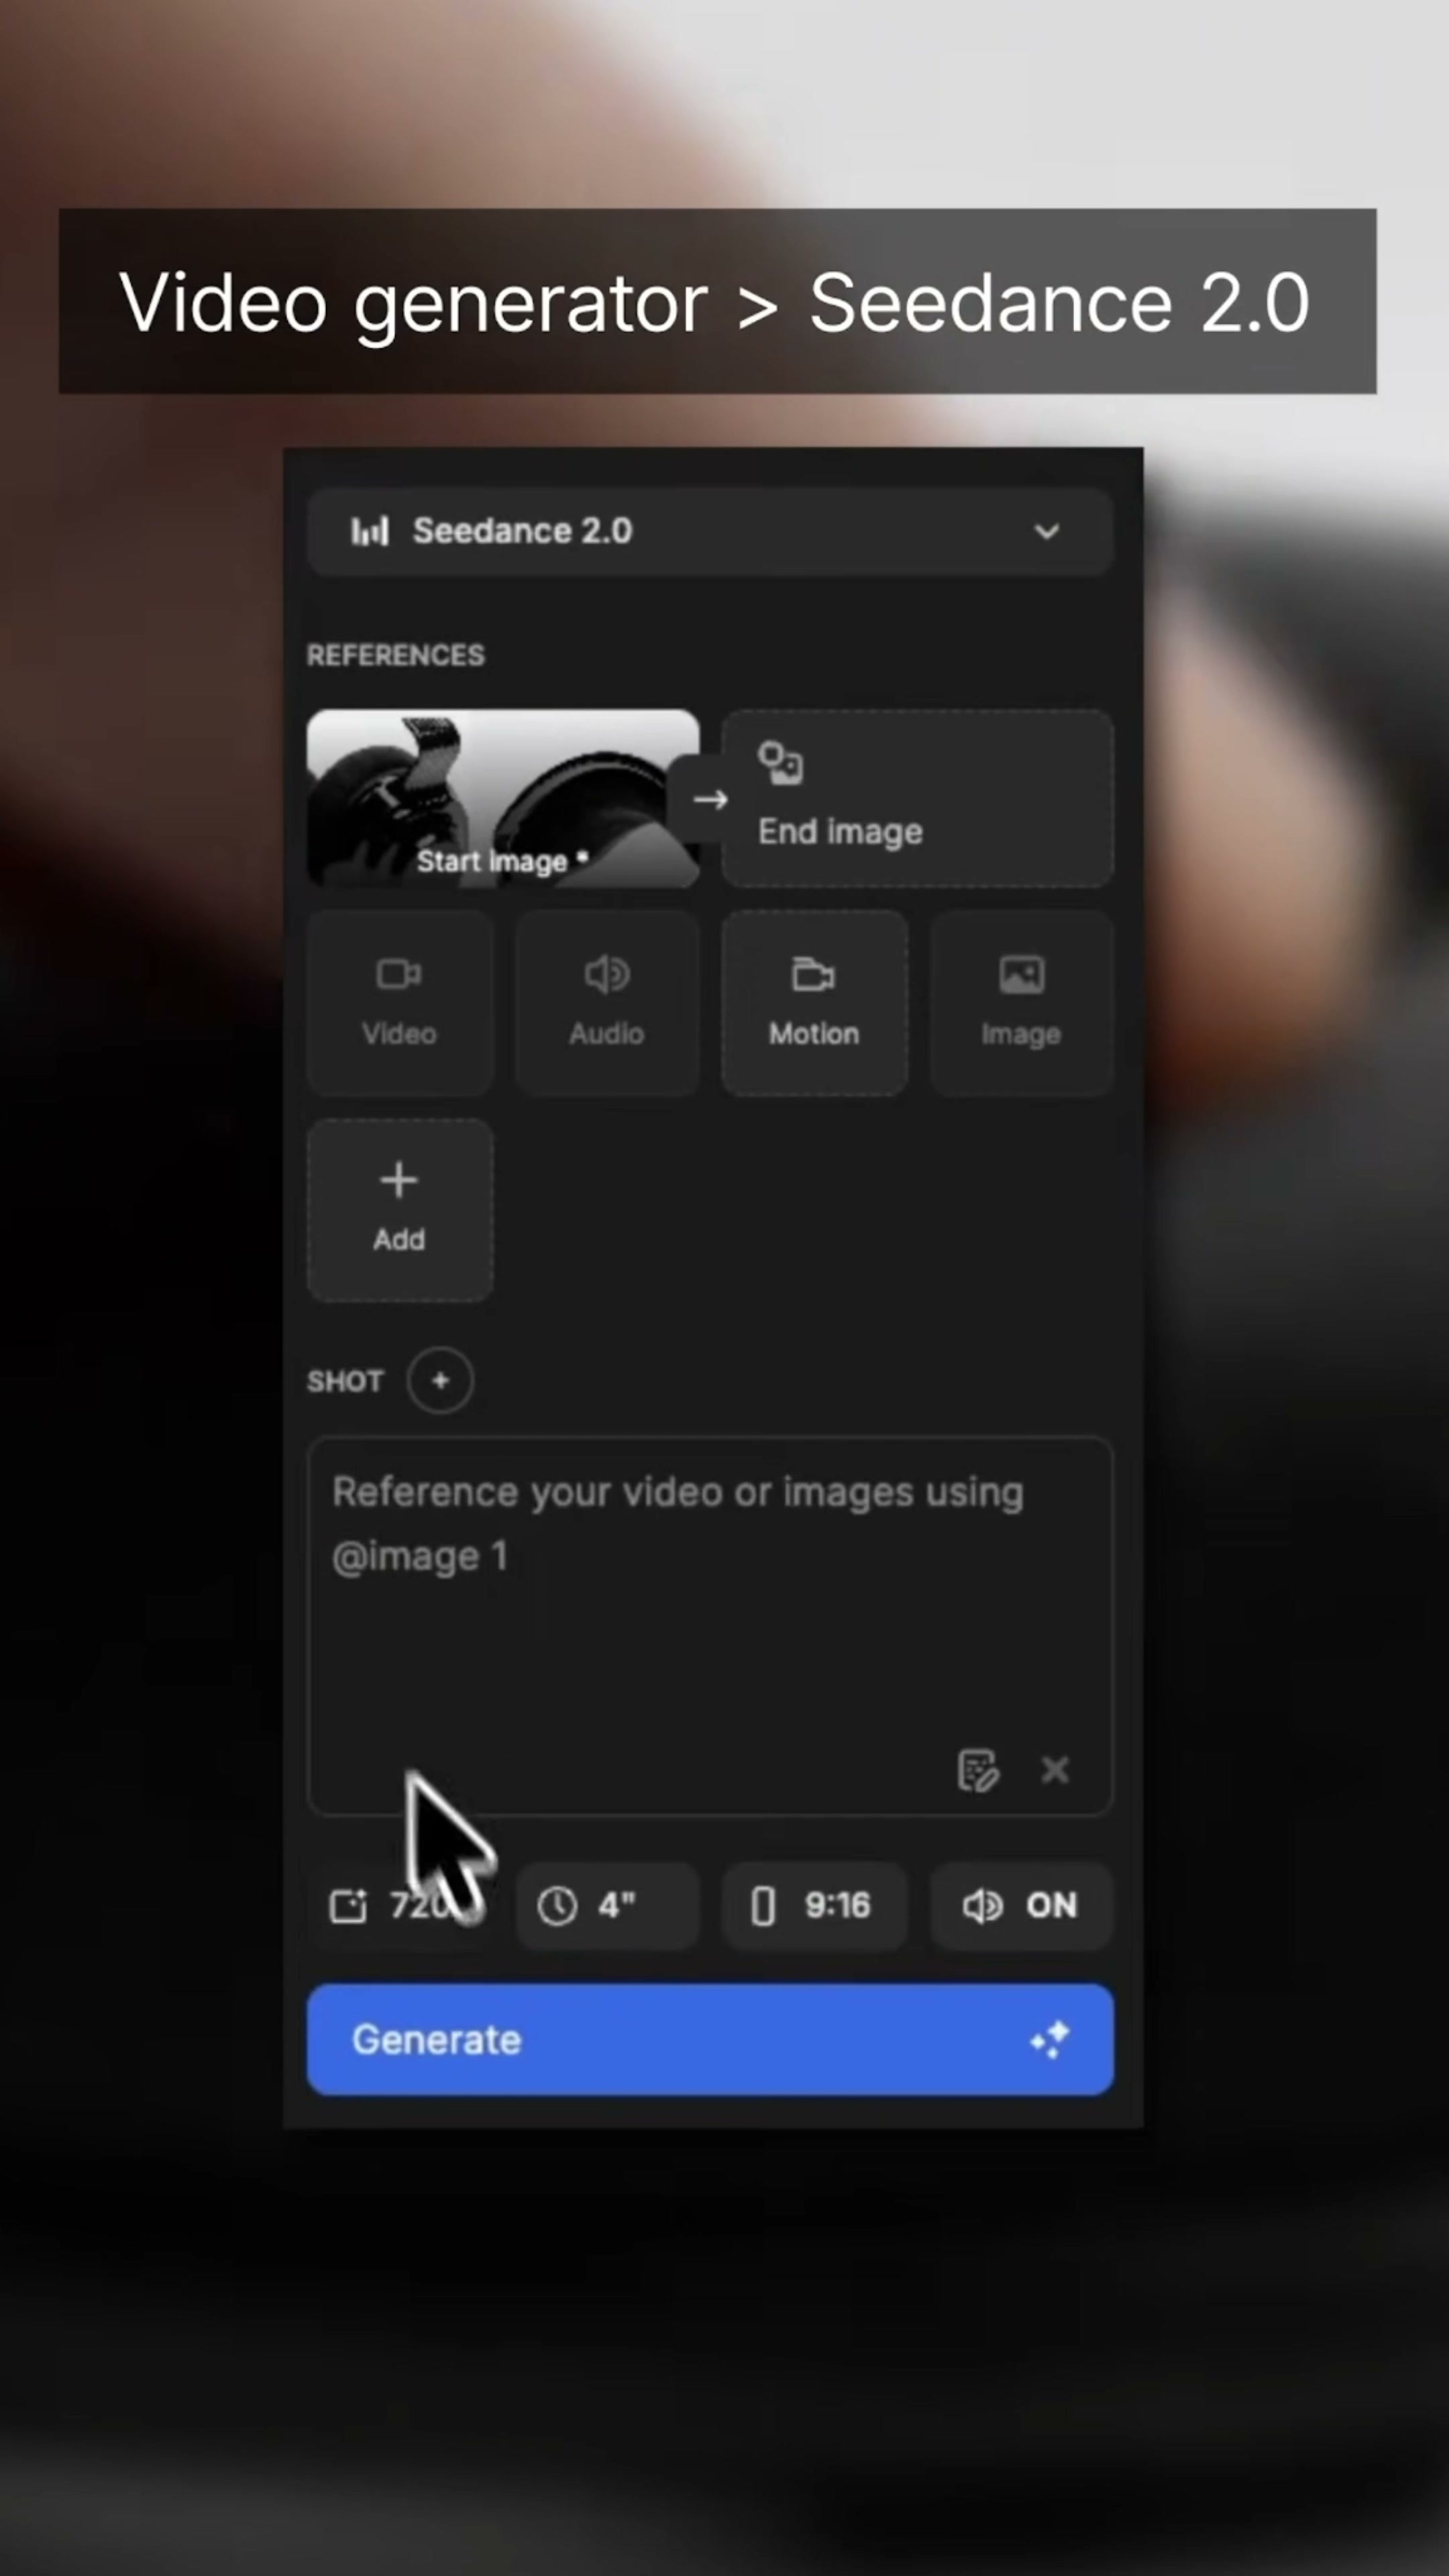Open the prompt enhance notepad icon

point(977,1770)
